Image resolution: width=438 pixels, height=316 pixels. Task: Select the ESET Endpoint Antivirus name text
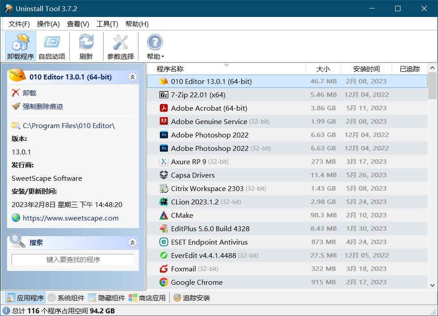click(x=209, y=242)
